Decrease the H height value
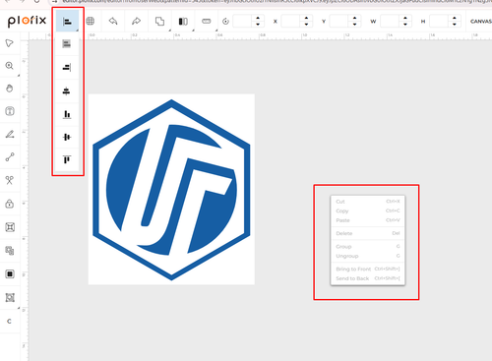 click(x=455, y=25)
